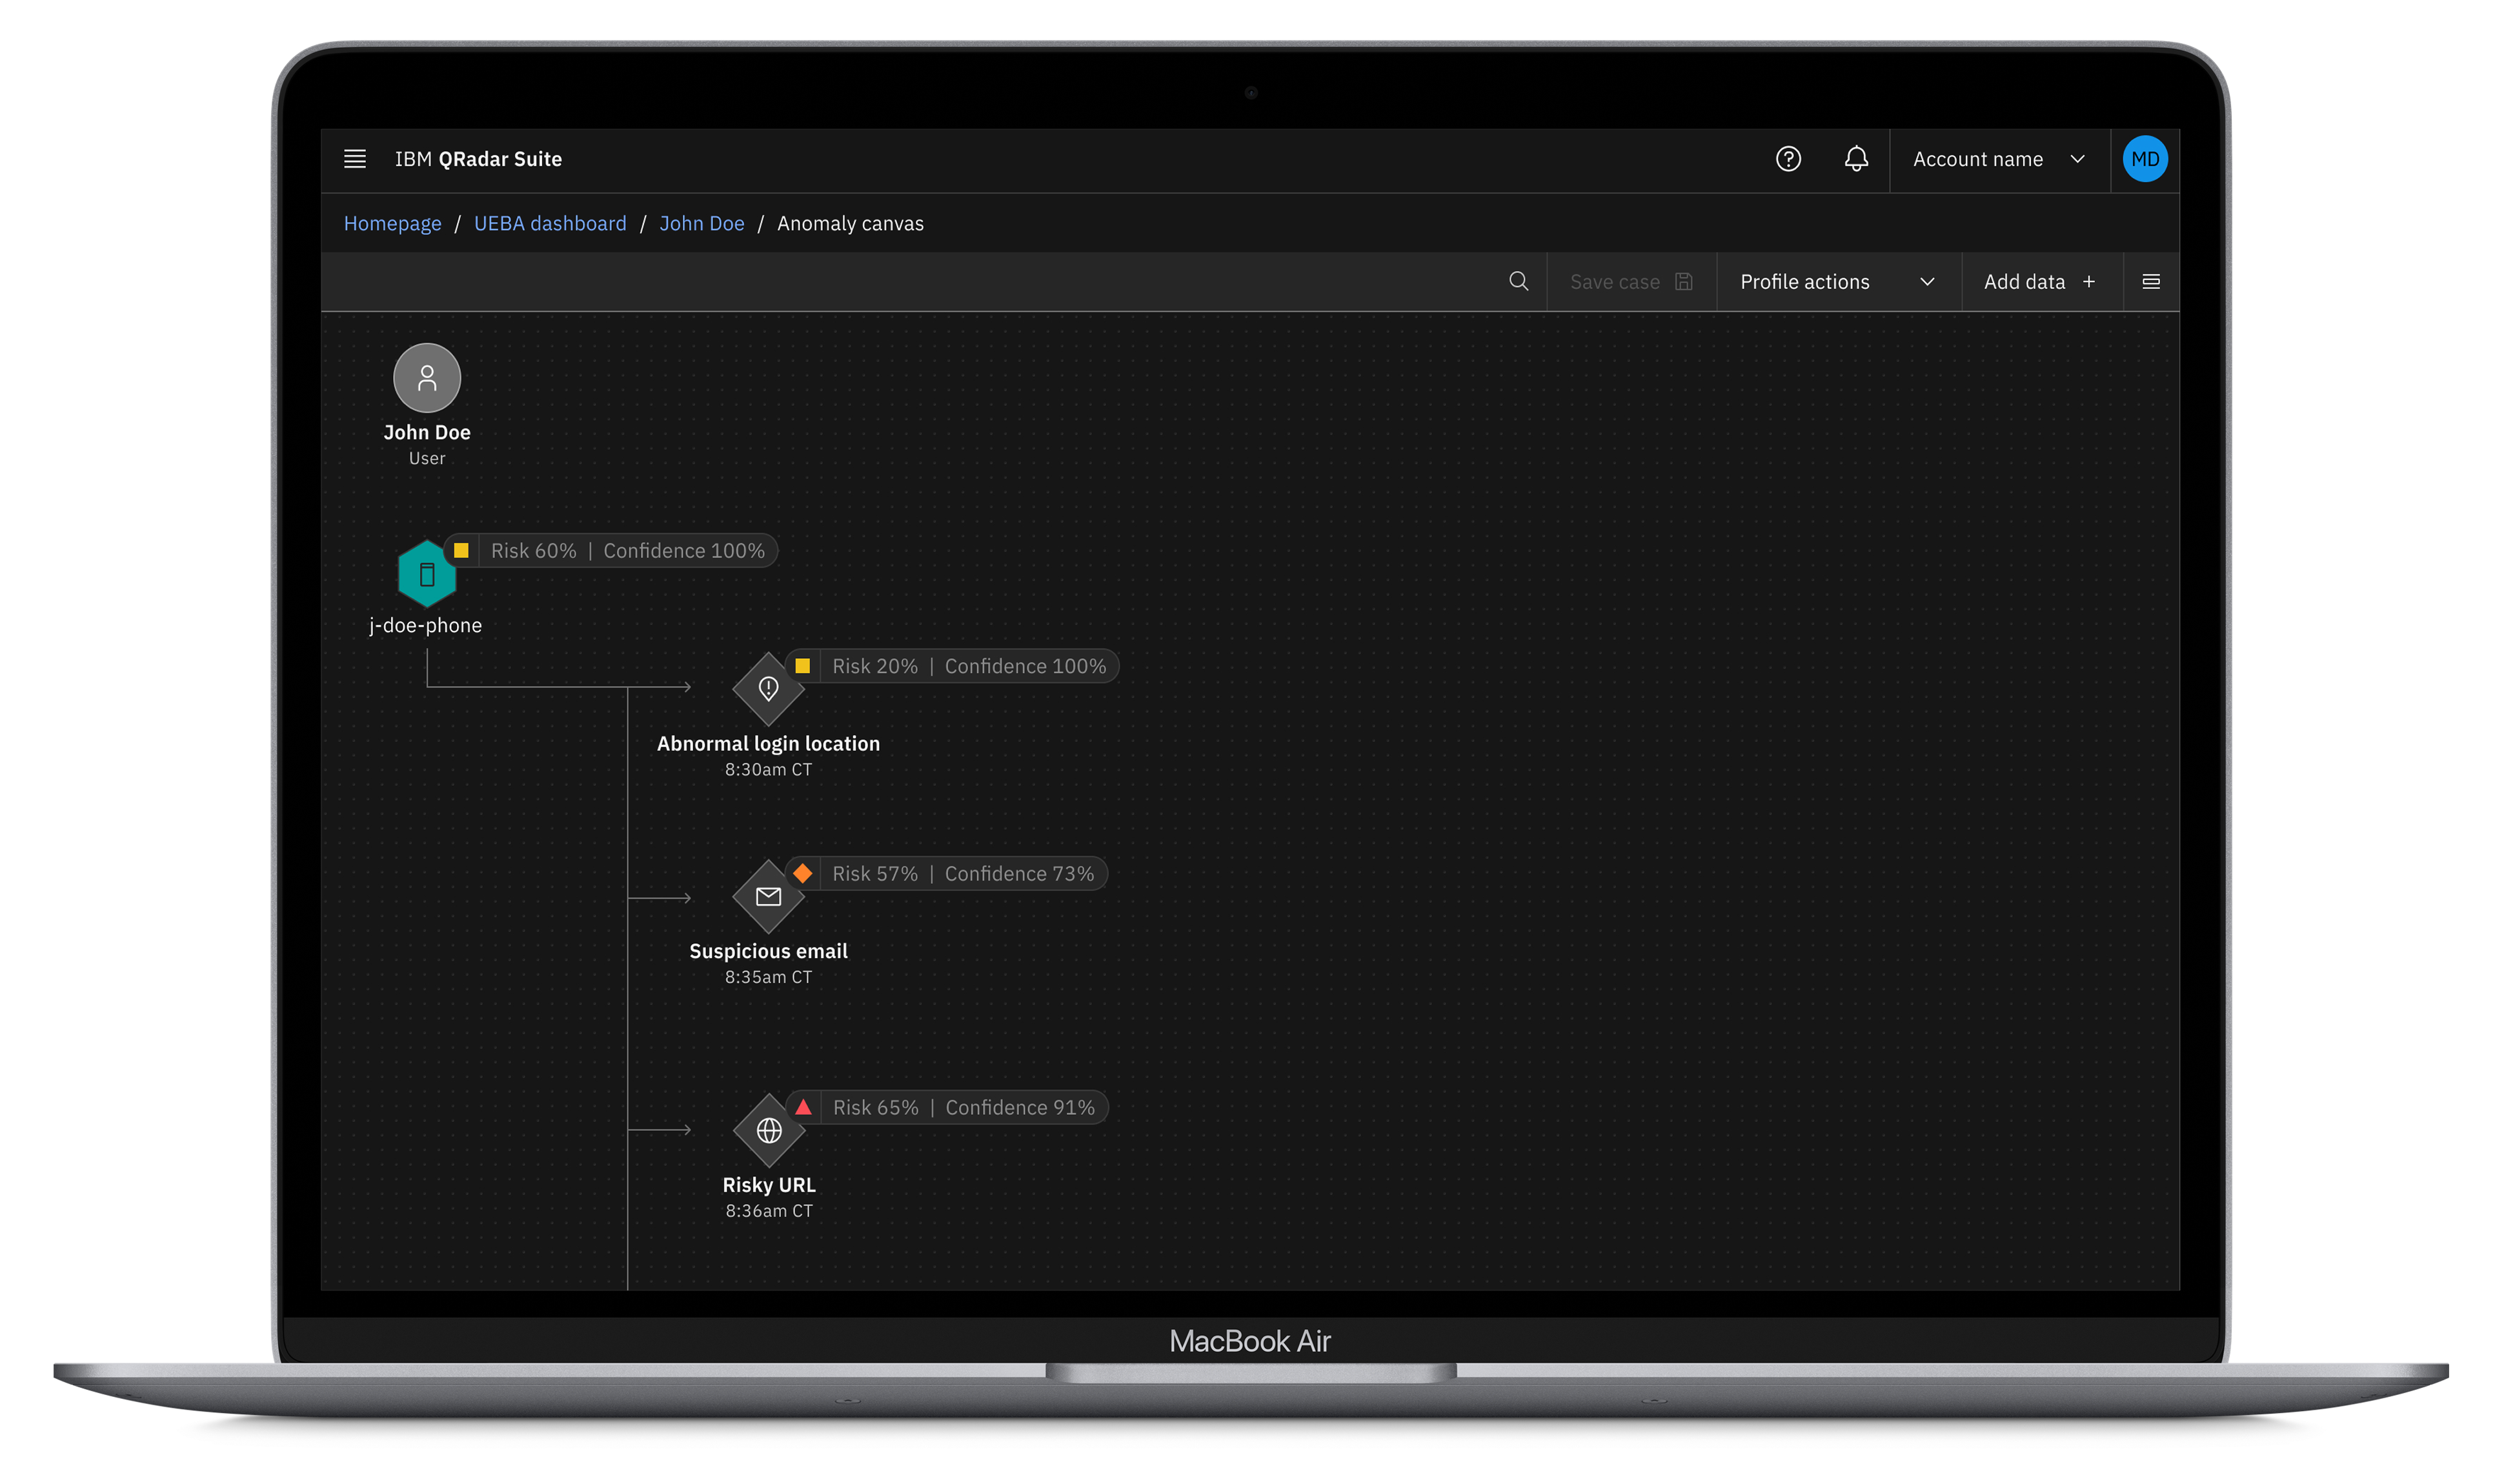Open the hamburger navigation menu

point(354,159)
